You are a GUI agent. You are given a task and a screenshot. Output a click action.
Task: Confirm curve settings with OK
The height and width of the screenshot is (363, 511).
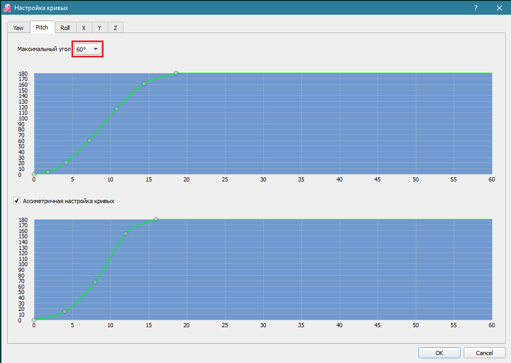tap(440, 353)
